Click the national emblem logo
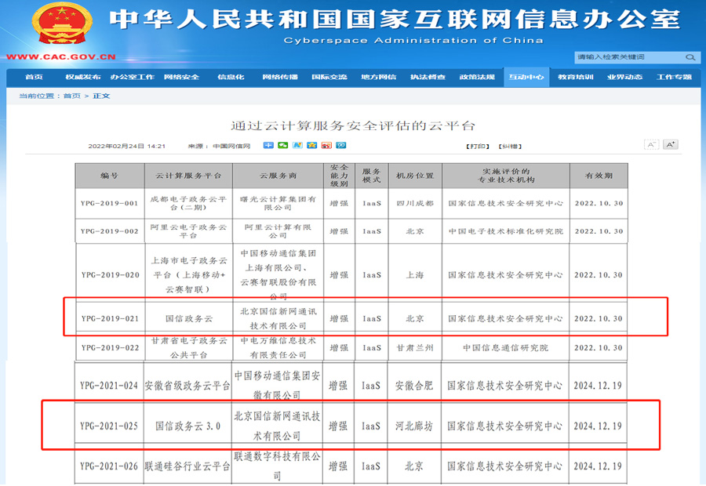 coord(61,24)
